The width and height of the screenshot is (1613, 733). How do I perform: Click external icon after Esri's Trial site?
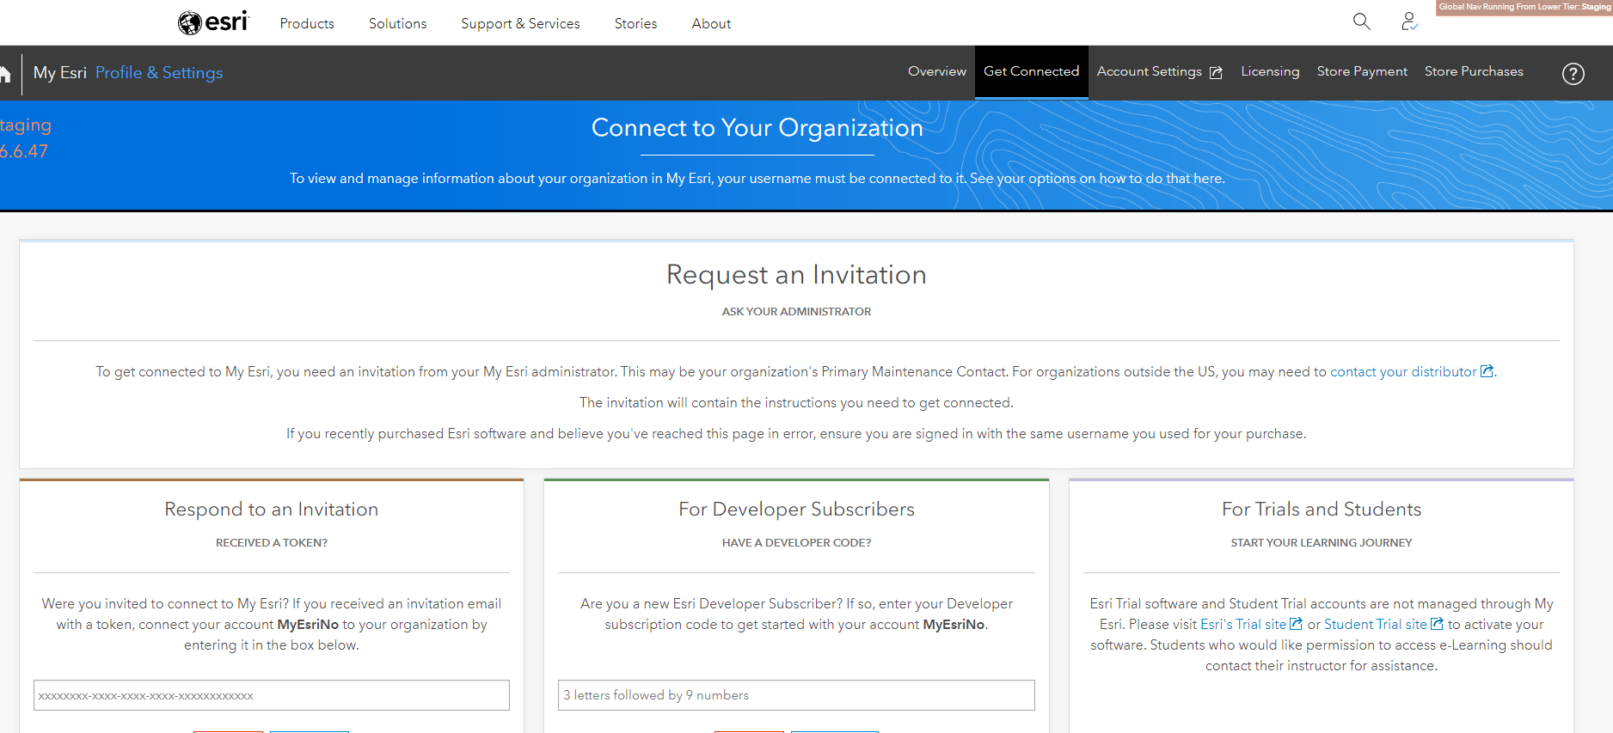1297,624
